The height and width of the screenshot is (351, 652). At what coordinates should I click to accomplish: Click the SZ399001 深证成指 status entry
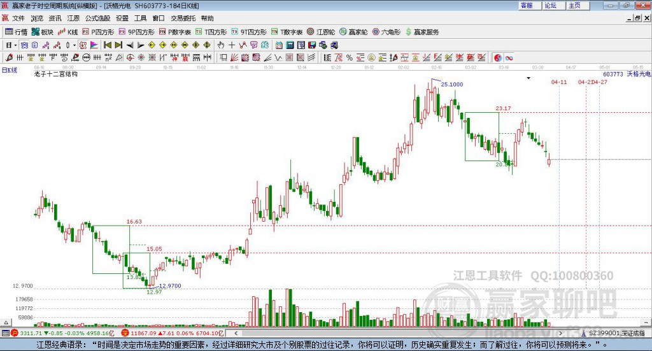coord(613,333)
